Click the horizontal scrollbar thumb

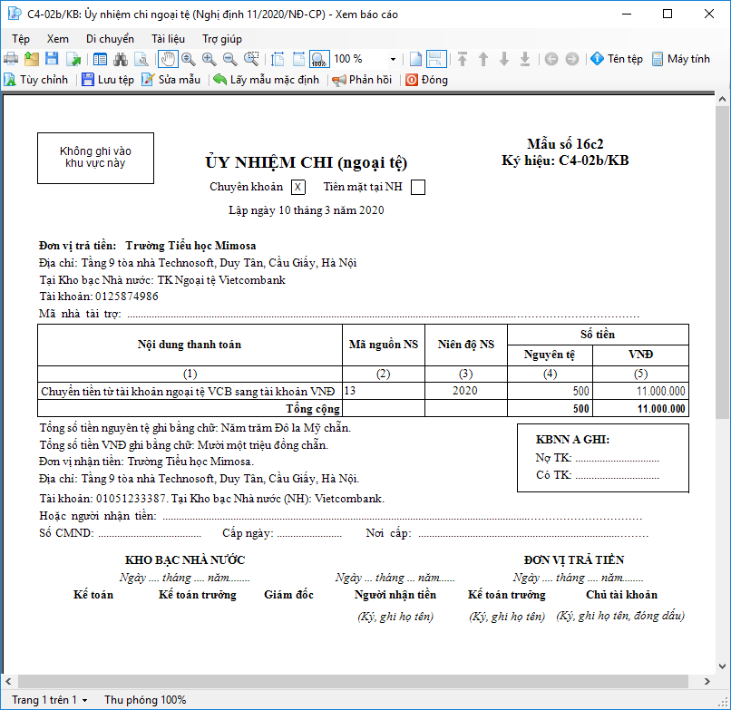point(354,681)
